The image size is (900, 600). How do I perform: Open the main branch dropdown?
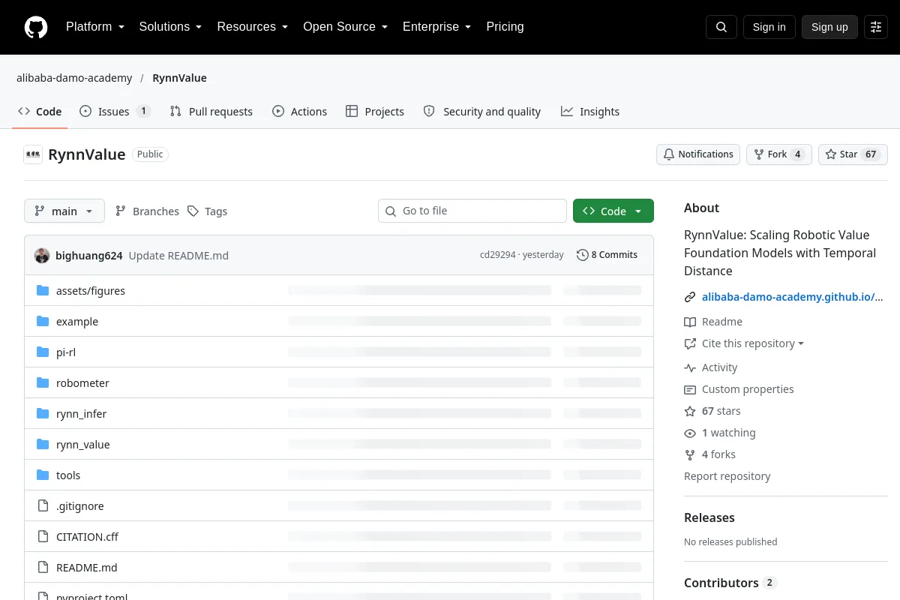tap(64, 211)
